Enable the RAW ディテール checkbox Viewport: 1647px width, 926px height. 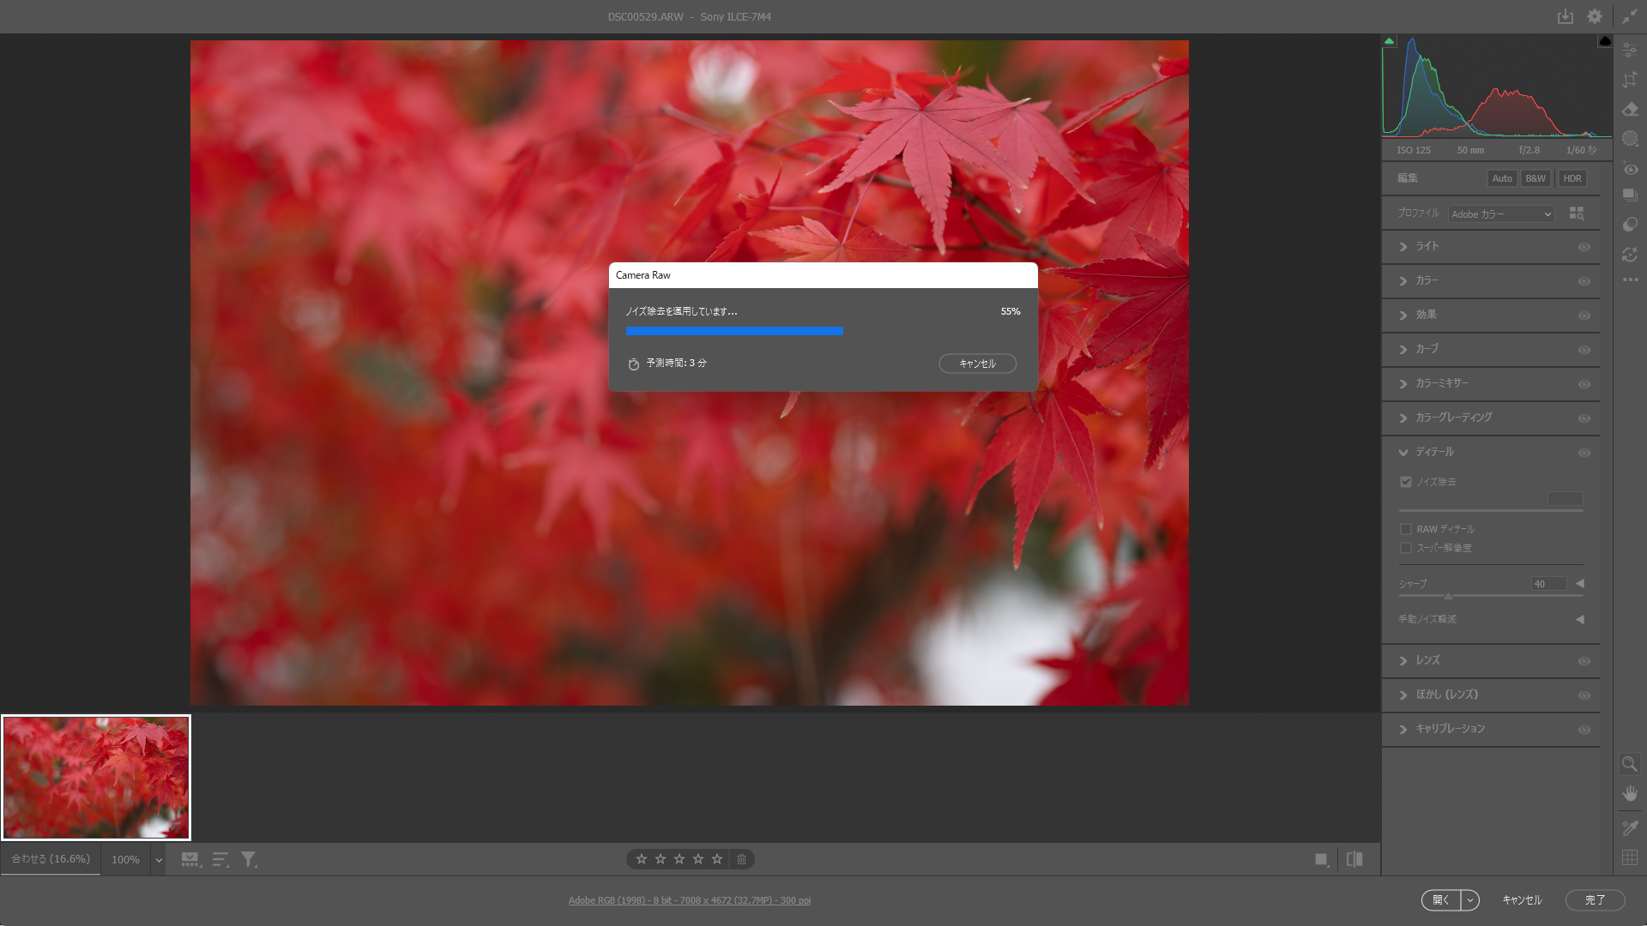pyautogui.click(x=1406, y=529)
